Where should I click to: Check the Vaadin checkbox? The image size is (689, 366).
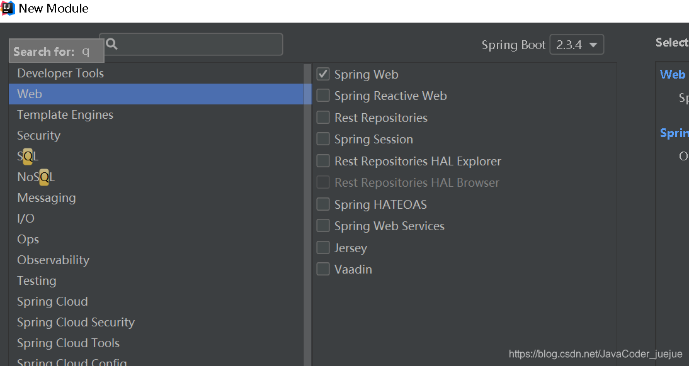coord(323,269)
